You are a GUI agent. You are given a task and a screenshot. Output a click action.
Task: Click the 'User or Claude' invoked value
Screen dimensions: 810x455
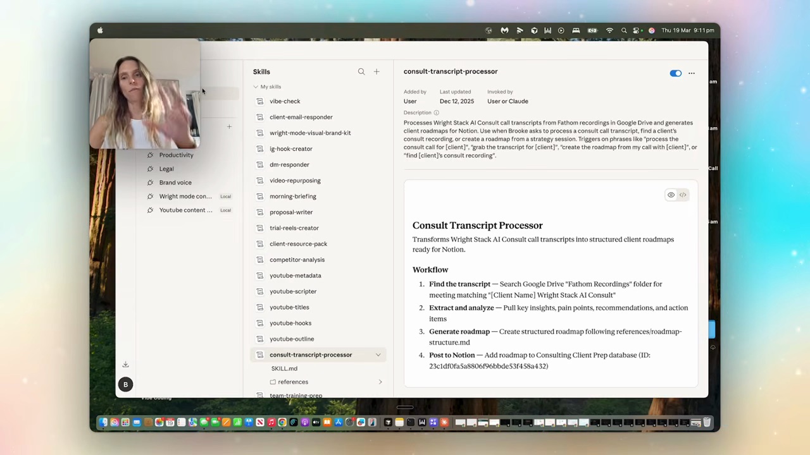point(508,101)
